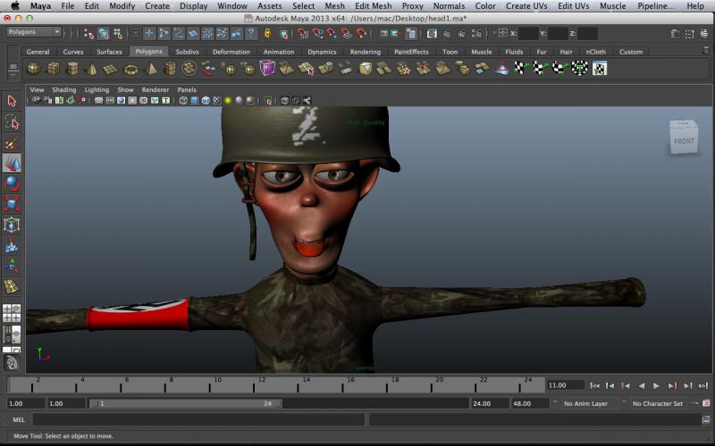Screen dimensions: 715x446
Task: Open the No Anim Layer dropdown
Action: click(591, 403)
